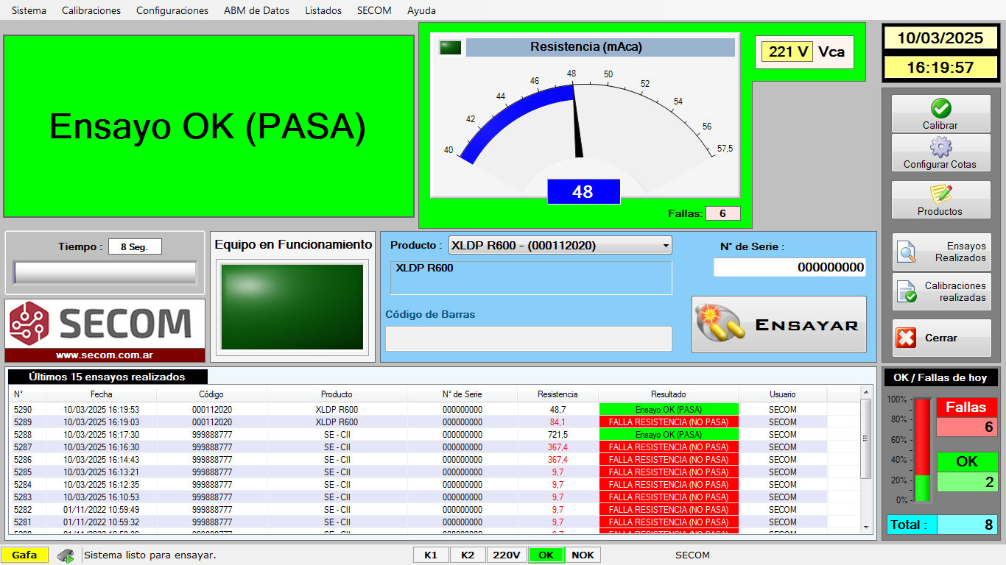Viewport: 1006px width, 565px height.
Task: Open Configurar Cotas gear icon
Action: click(x=940, y=148)
